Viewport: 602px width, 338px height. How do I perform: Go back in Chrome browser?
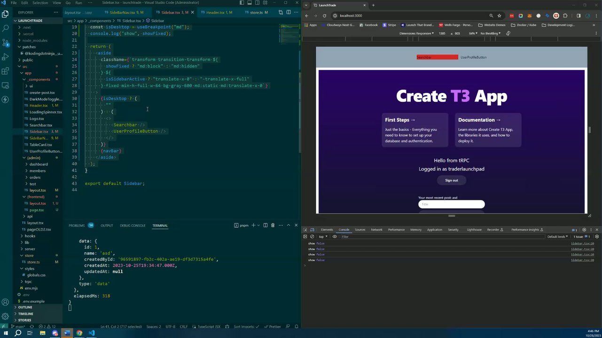tap(307, 15)
